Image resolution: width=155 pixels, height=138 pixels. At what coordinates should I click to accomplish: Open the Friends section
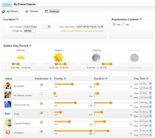[34, 11]
